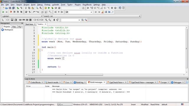The image size is (189, 106).
Task: Close the Logs & others panel
Action: 188,79
